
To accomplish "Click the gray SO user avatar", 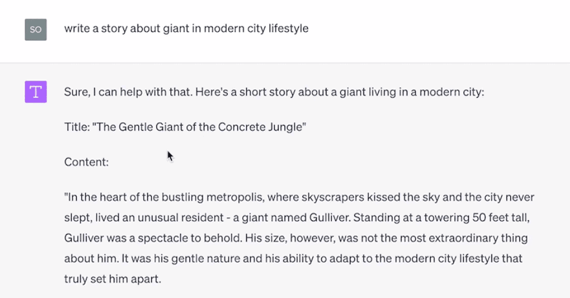I will click(x=36, y=30).
